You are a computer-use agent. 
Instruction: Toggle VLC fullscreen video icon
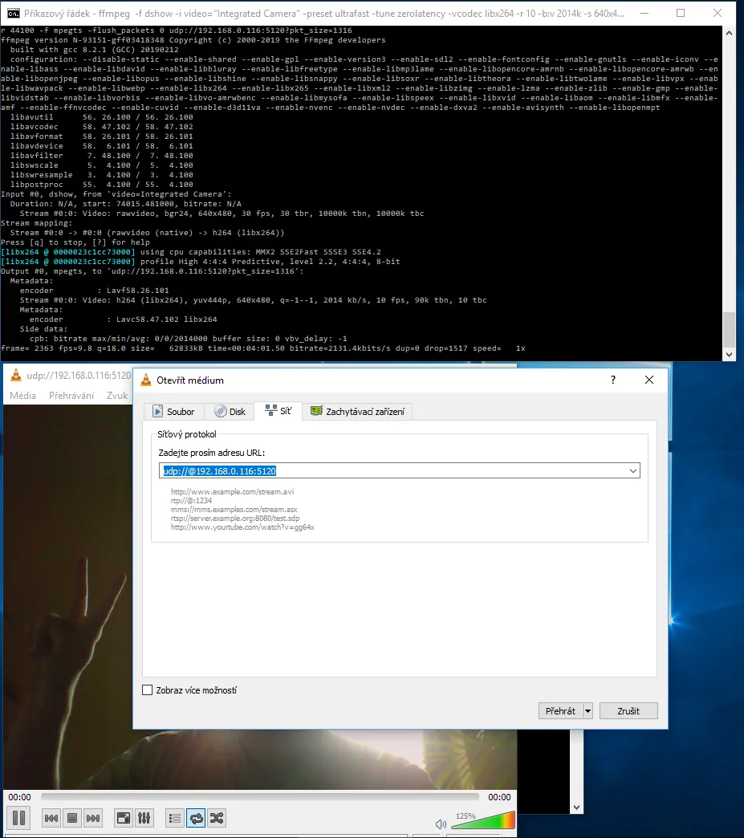click(124, 818)
